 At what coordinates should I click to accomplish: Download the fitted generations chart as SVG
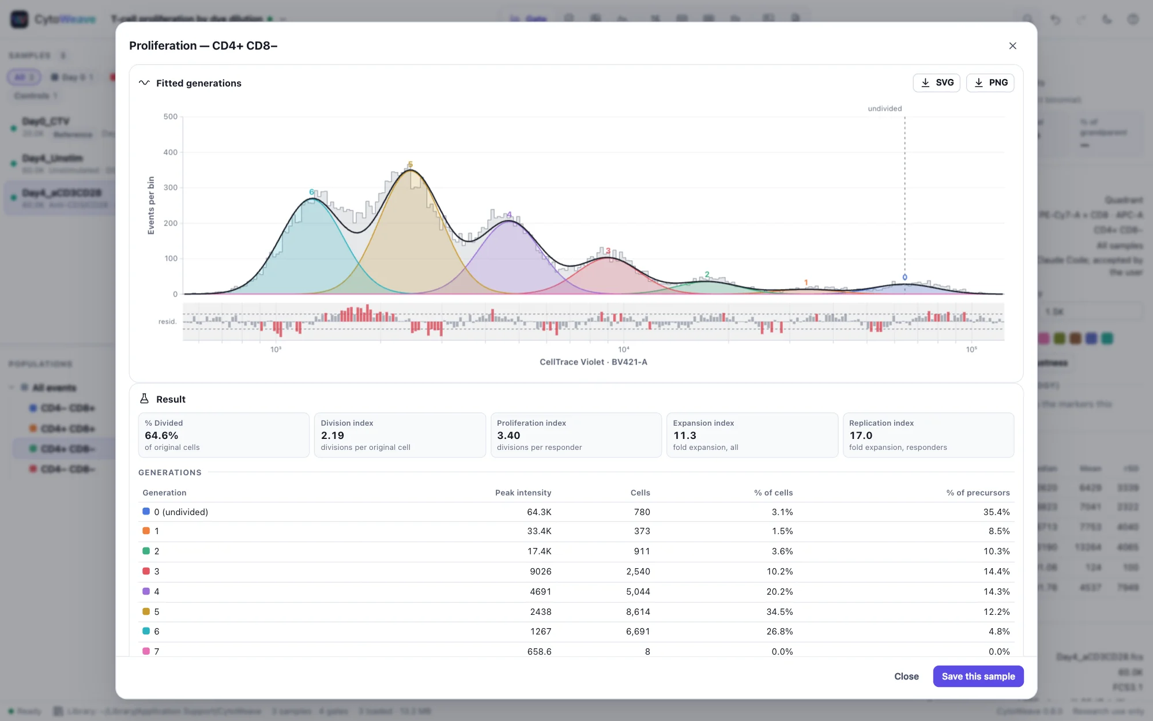(x=936, y=82)
